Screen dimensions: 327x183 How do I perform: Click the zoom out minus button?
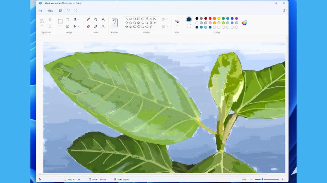[x=251, y=179]
